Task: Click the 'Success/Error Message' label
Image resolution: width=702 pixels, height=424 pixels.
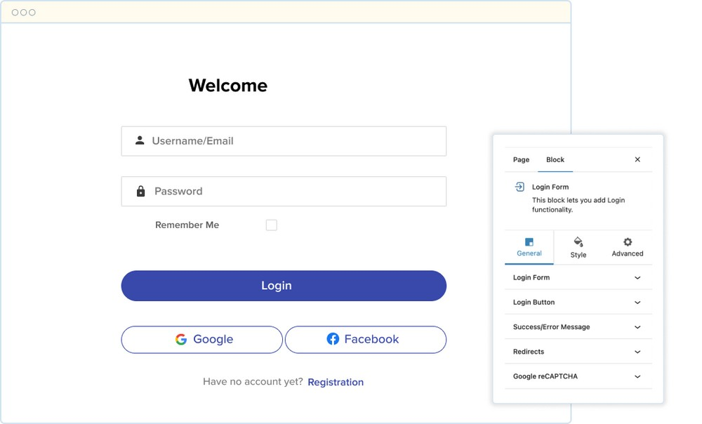Action: [x=552, y=327]
